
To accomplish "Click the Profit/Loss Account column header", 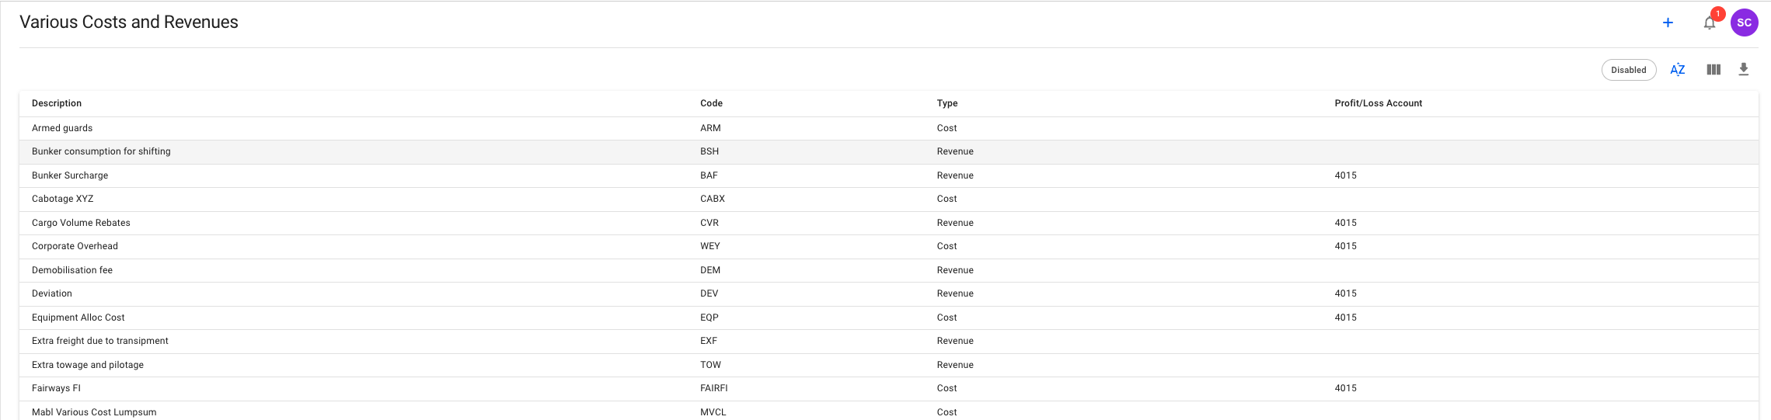I will coord(1378,103).
